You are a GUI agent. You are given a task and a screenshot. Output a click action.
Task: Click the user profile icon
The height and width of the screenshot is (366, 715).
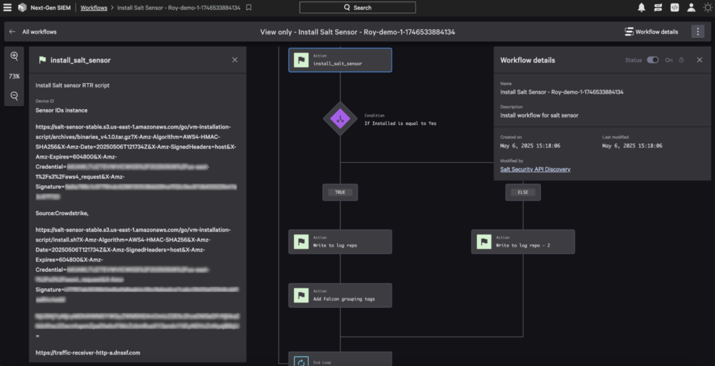[x=691, y=8]
